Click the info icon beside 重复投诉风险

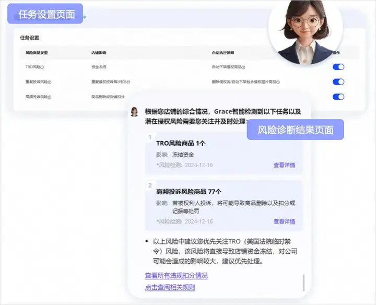50,82
